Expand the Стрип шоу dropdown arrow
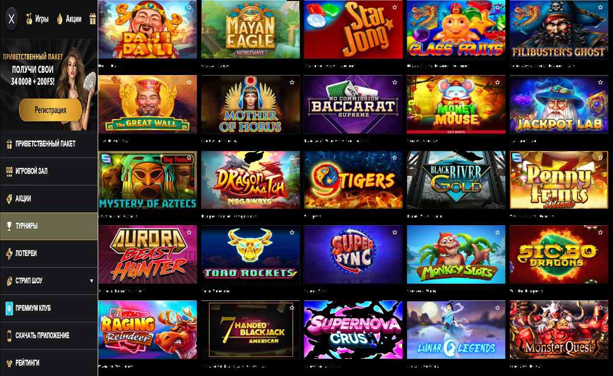This screenshot has height=376, width=613. [x=91, y=281]
